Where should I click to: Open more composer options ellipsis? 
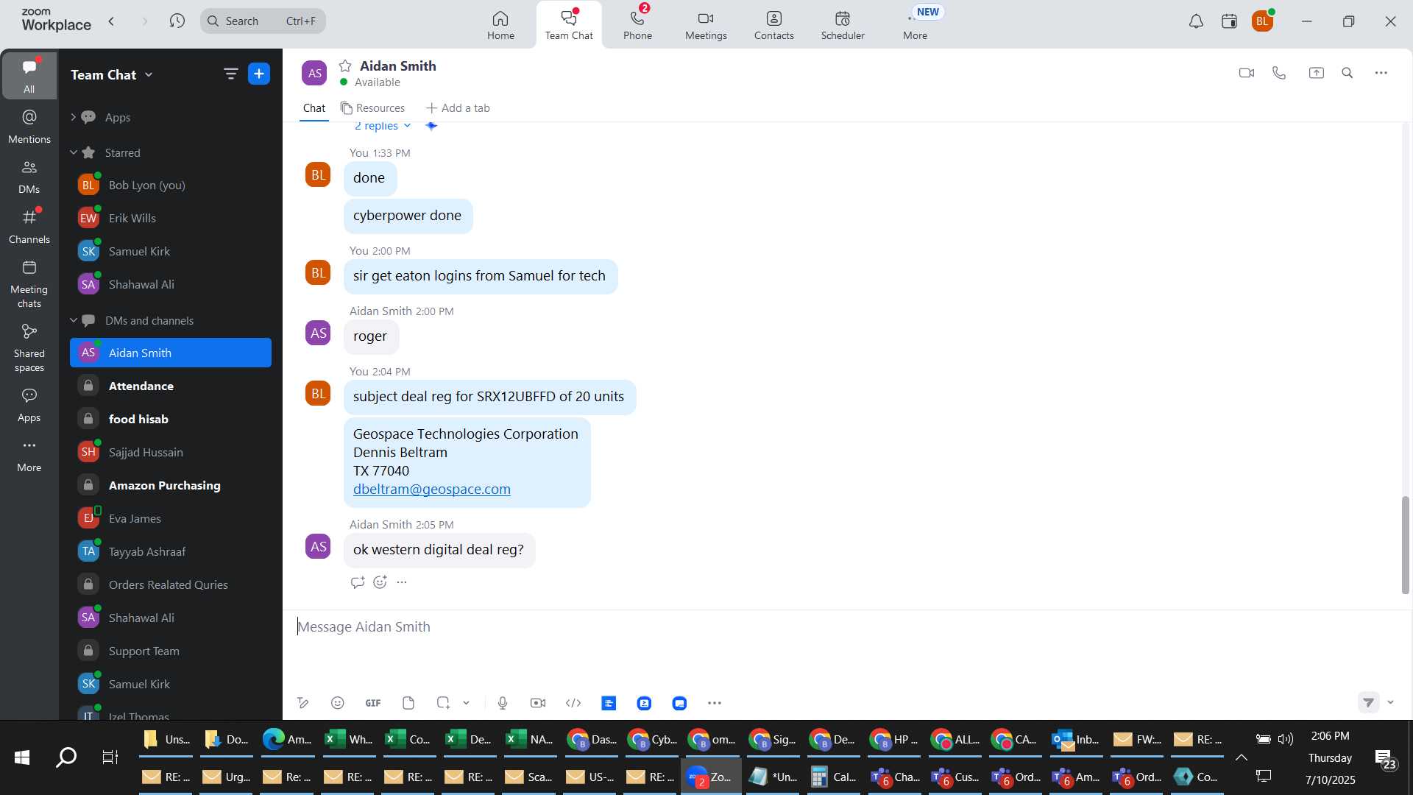tap(715, 704)
